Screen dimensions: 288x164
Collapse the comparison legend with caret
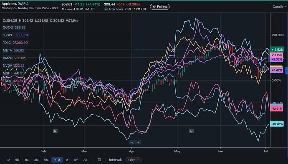pyautogui.click(x=5, y=91)
